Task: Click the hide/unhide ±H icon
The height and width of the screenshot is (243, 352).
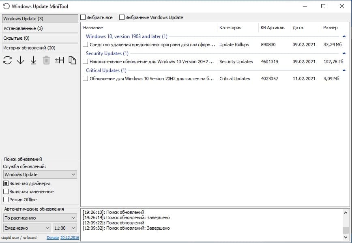Action: pos(60,60)
